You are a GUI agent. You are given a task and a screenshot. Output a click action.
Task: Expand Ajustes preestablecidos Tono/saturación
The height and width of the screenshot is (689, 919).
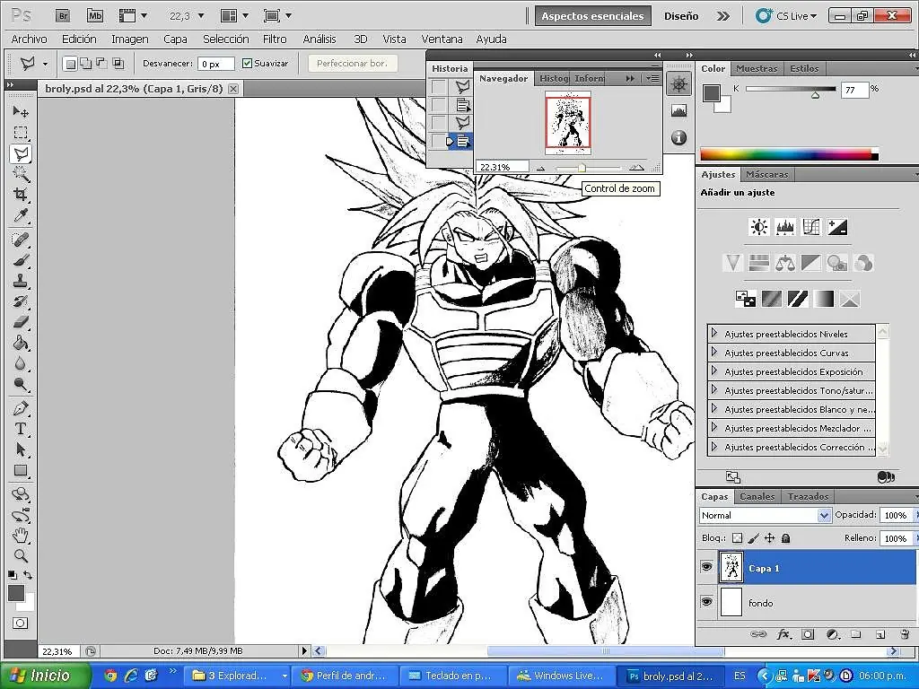[713, 389]
